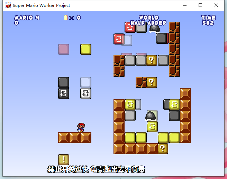The height and width of the screenshot is (179, 227).
Task: Click the top block of the right brown column
Action: click(185, 93)
